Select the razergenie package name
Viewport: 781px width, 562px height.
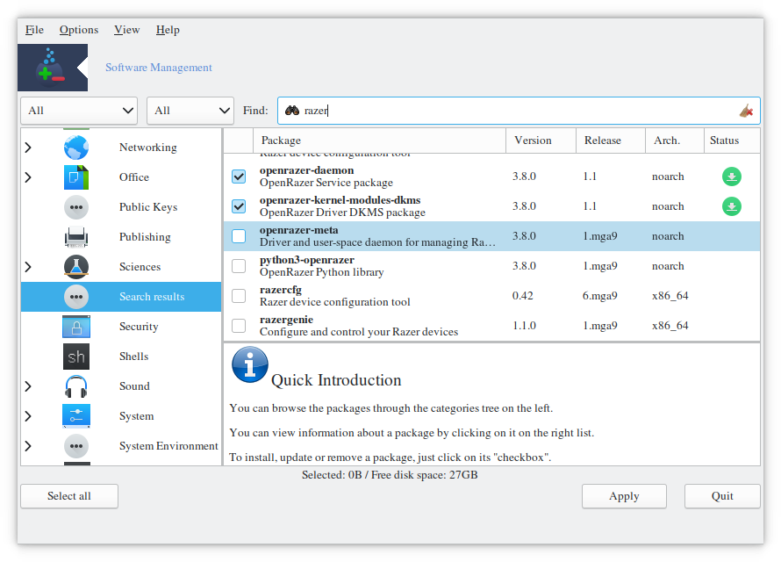click(x=286, y=320)
